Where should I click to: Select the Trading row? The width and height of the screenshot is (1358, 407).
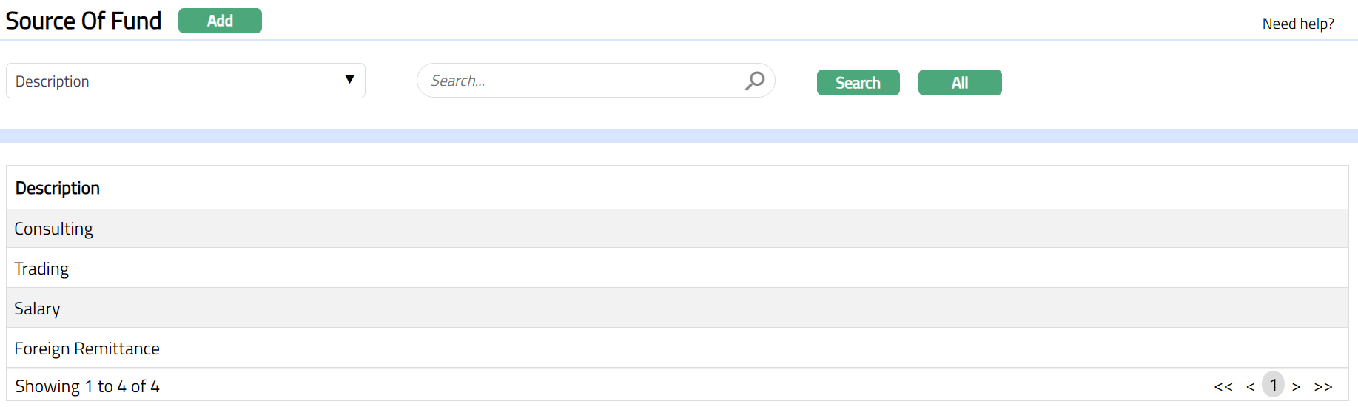[x=41, y=269]
